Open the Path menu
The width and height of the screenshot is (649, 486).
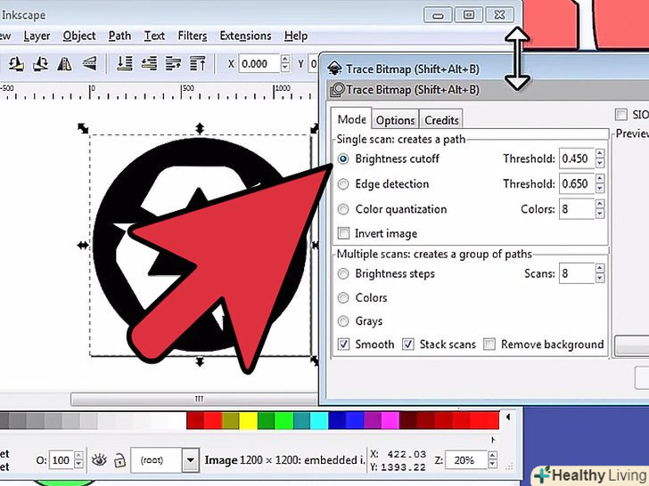click(119, 36)
